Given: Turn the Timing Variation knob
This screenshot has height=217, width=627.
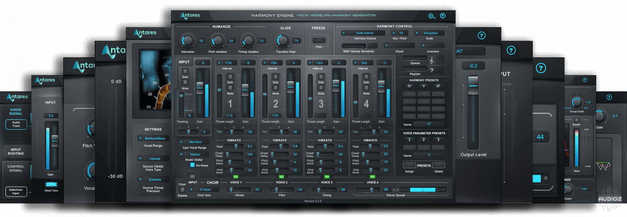Looking at the screenshot, I should coord(248,41).
